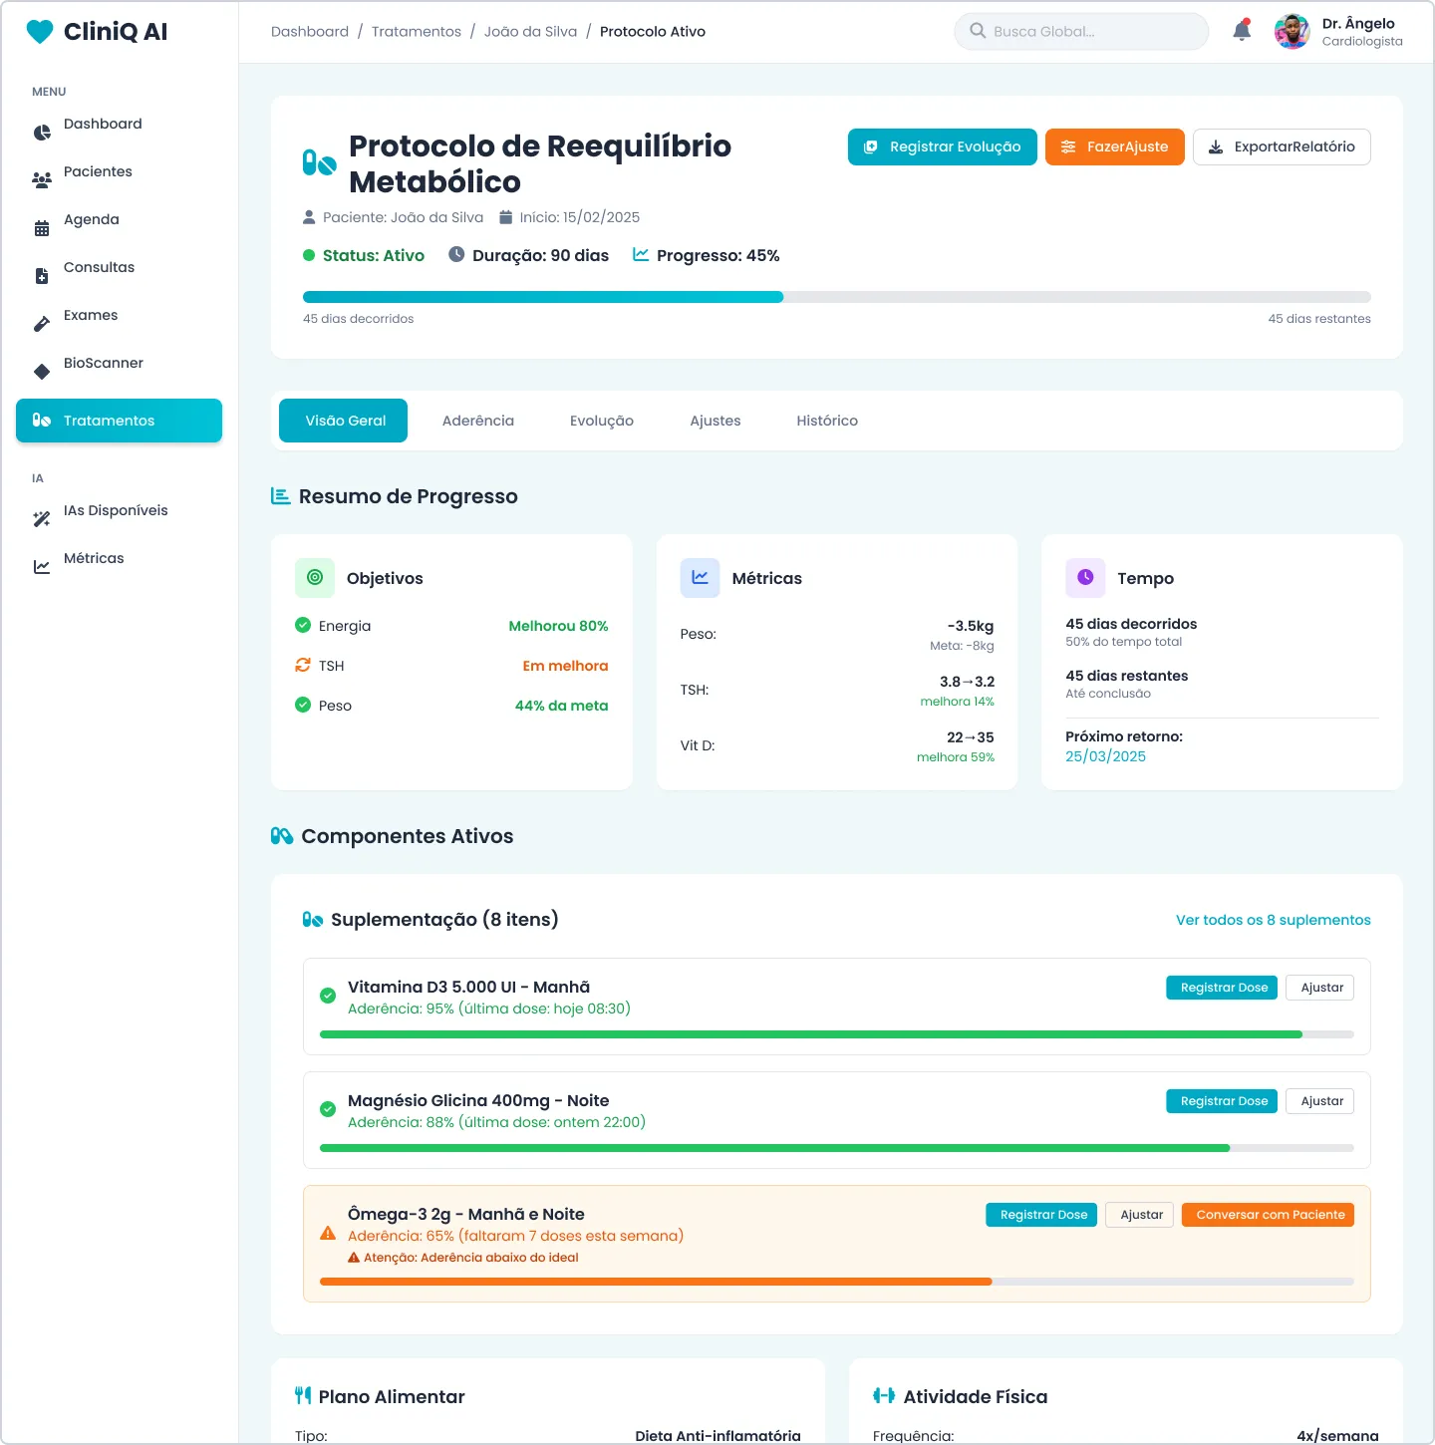
Task: Click the Tempo clock icon
Action: click(1085, 578)
